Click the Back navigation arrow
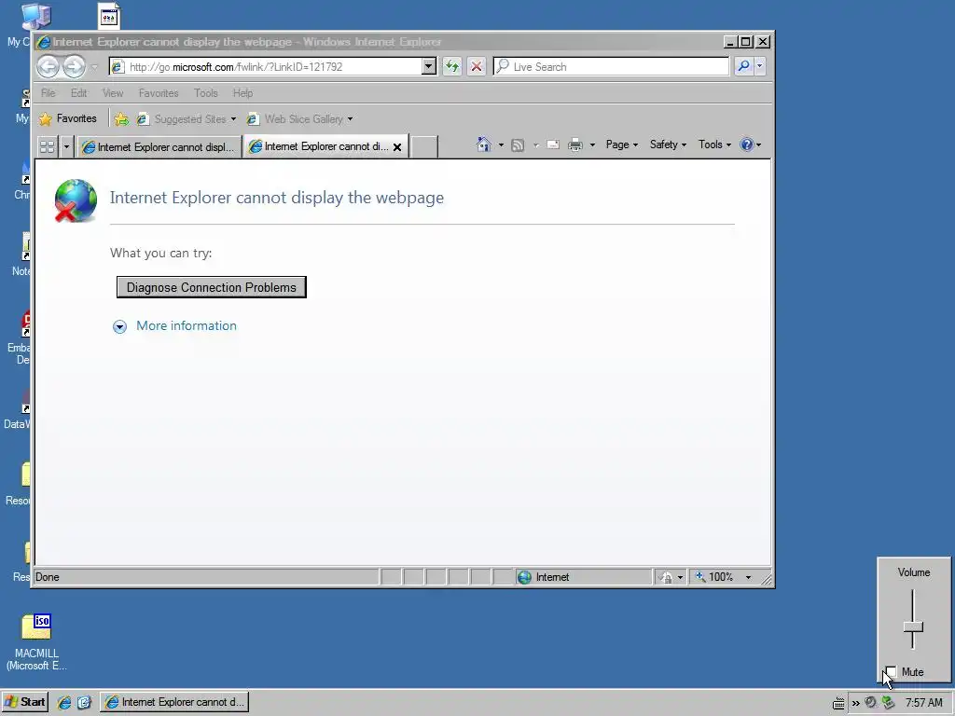Screen dimensions: 955x716 (x=48, y=66)
